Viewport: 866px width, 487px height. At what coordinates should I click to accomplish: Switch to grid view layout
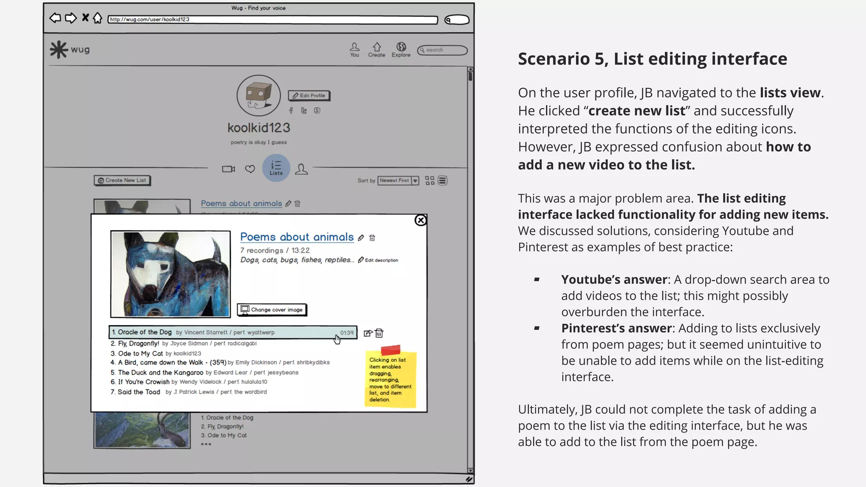coord(430,181)
